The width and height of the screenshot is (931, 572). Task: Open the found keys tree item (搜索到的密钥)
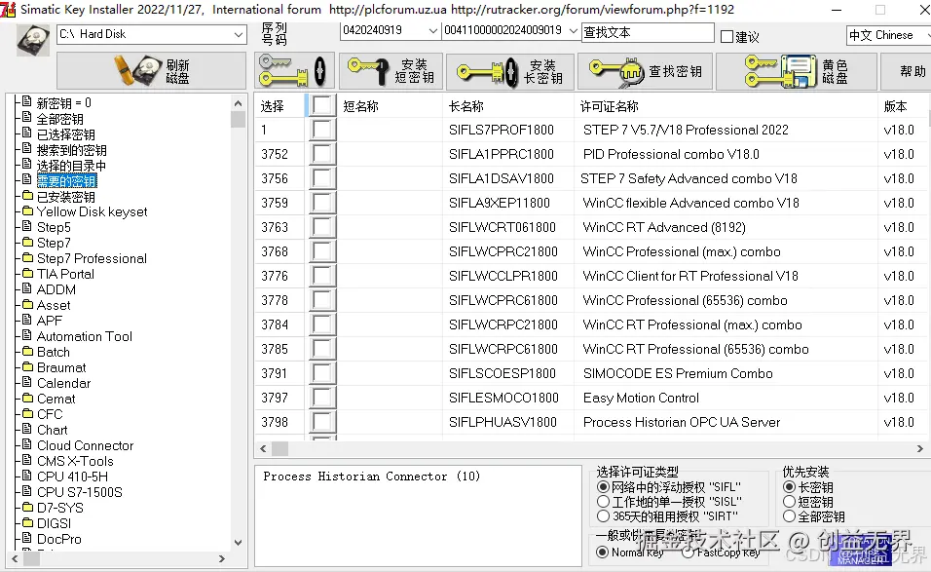(x=72, y=150)
